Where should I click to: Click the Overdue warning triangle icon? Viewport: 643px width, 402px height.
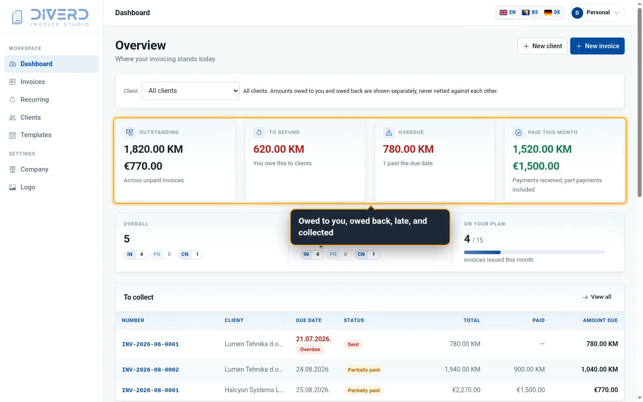(x=389, y=132)
